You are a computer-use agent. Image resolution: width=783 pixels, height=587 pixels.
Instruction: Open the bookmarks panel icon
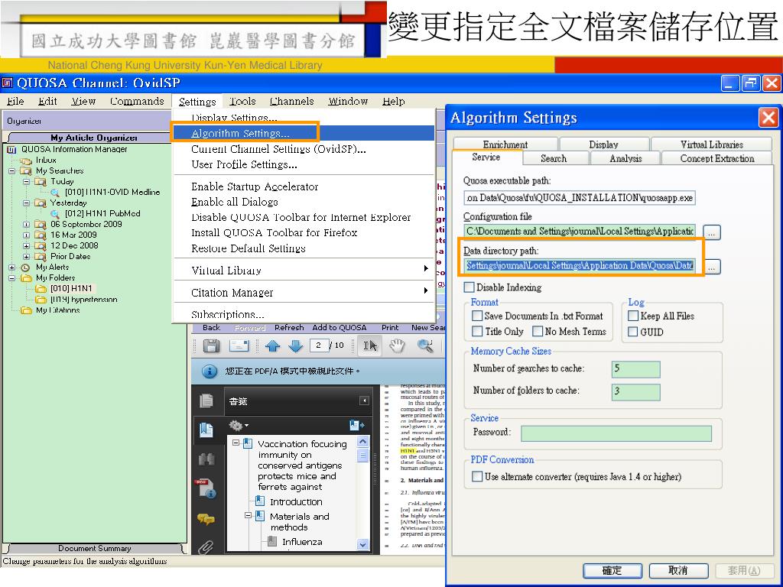point(206,430)
